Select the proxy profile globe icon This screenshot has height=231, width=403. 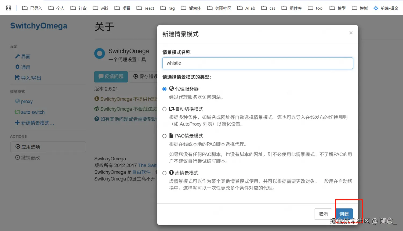tap(17, 101)
